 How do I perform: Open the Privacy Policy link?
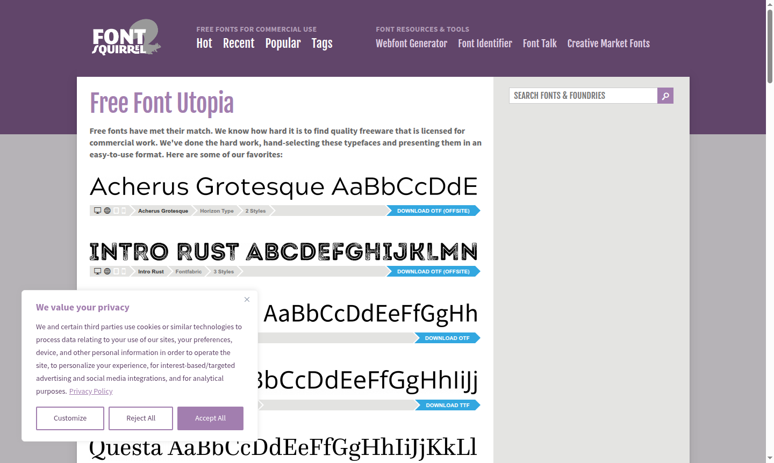(90, 391)
